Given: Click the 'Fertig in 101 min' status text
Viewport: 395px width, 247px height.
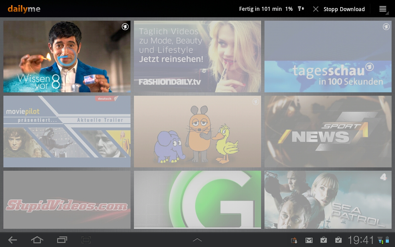Looking at the screenshot, I should tap(260, 9).
